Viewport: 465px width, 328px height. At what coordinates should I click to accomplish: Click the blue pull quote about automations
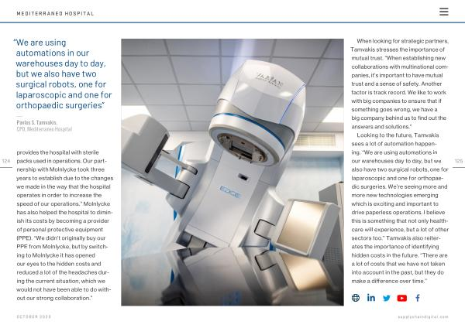click(64, 73)
